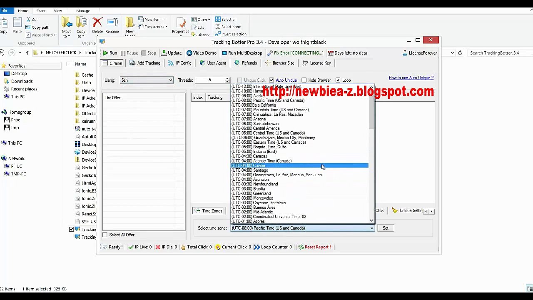Screen dimensions: 533x300
Task: Select (UTC-05:00) Eastern Time (US and Canada)
Action: point(299,142)
